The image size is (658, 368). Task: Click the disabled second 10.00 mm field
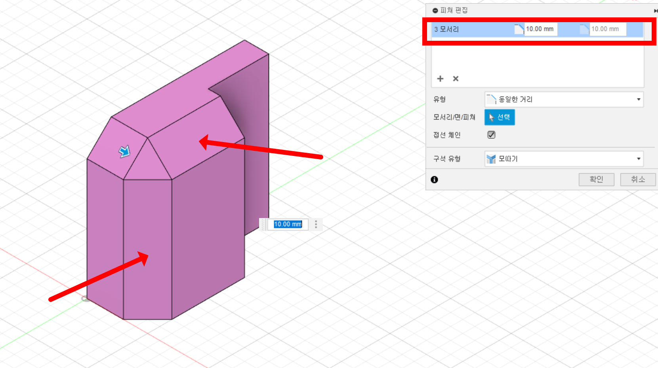tap(608, 29)
